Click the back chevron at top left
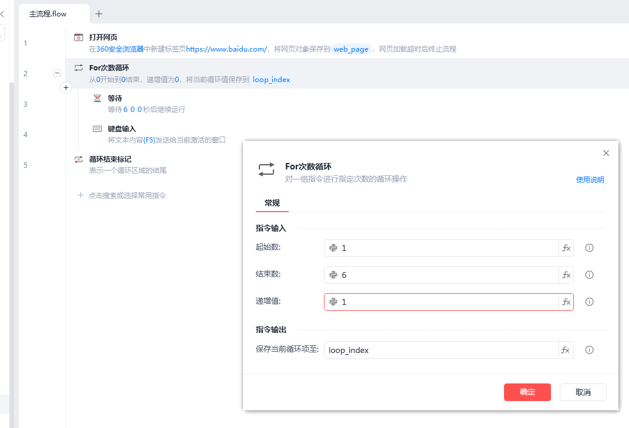This screenshot has height=428, width=629. pos(2,14)
